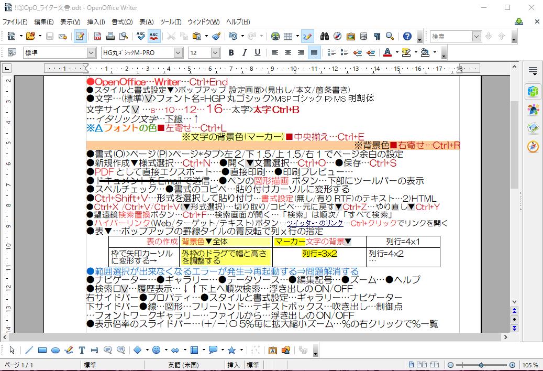Toggle Bold formatting

231,52
